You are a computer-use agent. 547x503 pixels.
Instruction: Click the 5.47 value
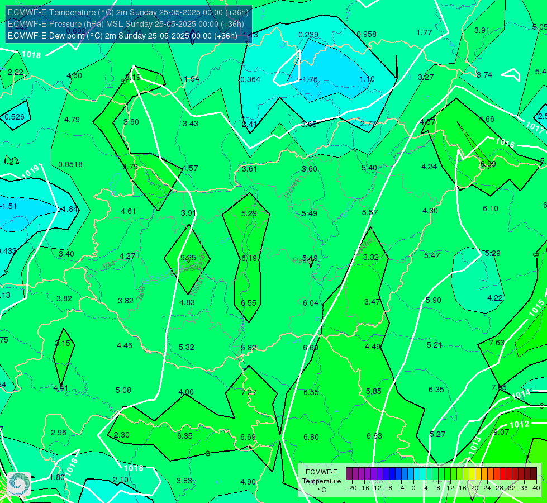coord(432,256)
